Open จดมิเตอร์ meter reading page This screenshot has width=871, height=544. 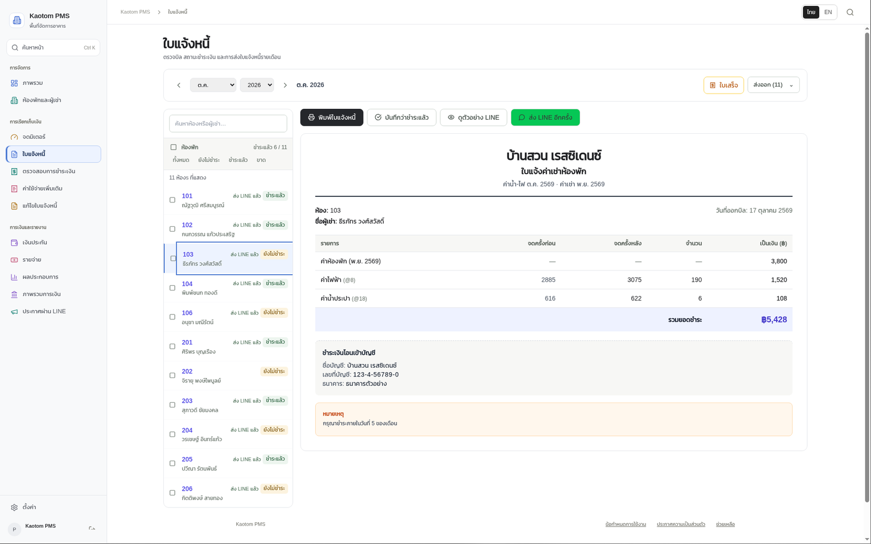pos(53,137)
